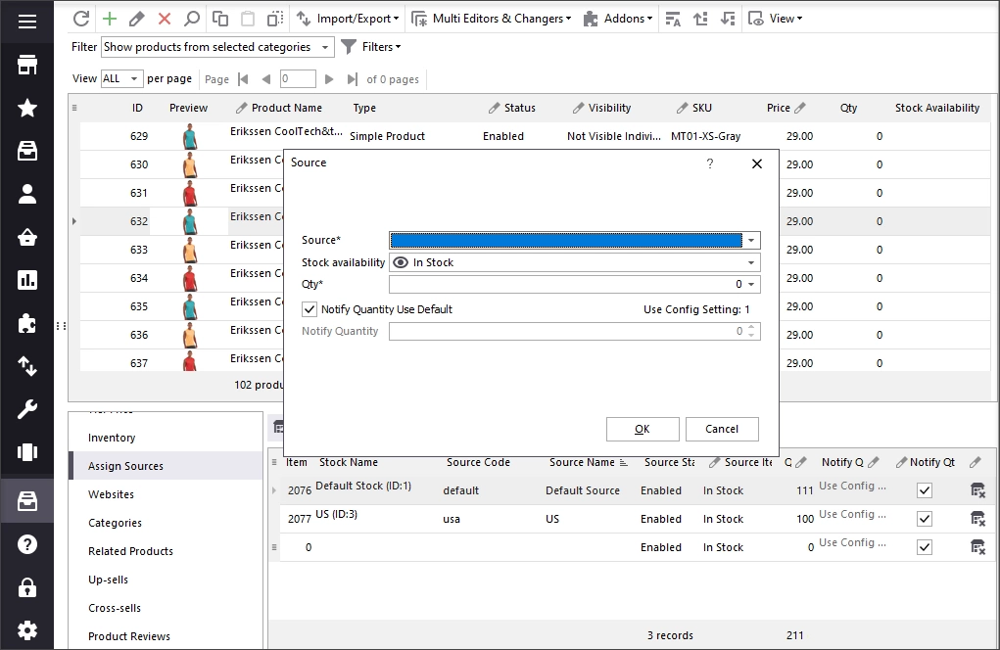
Task: Copy product with the copy icon
Action: click(x=220, y=19)
